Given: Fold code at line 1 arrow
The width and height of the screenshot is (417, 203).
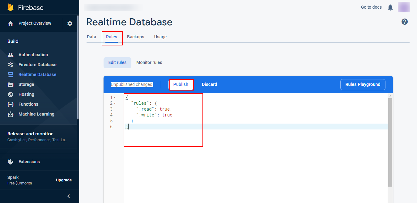Looking at the screenshot, I should click(x=115, y=98).
